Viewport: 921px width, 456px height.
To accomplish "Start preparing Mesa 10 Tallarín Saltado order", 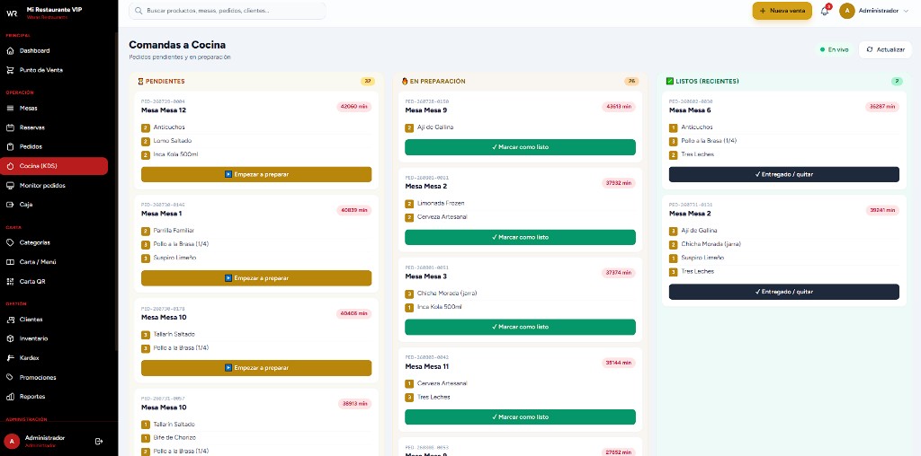I will tap(256, 367).
